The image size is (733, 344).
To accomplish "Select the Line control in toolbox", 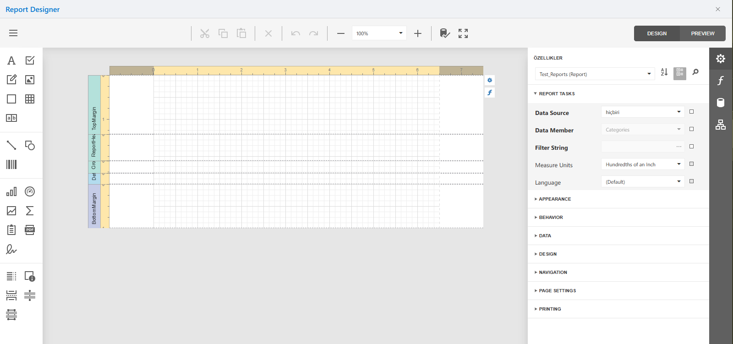I will [11, 145].
